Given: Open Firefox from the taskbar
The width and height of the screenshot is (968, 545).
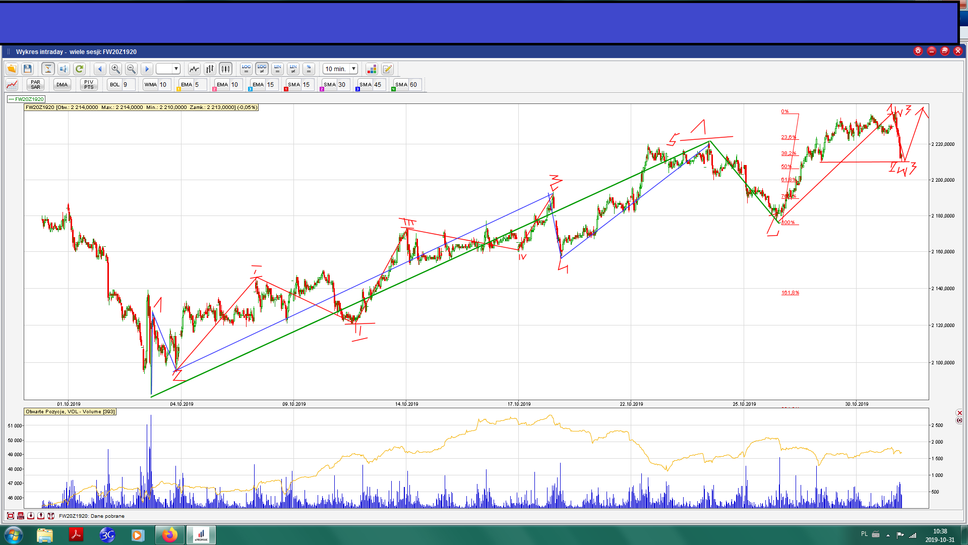Looking at the screenshot, I should tap(170, 534).
